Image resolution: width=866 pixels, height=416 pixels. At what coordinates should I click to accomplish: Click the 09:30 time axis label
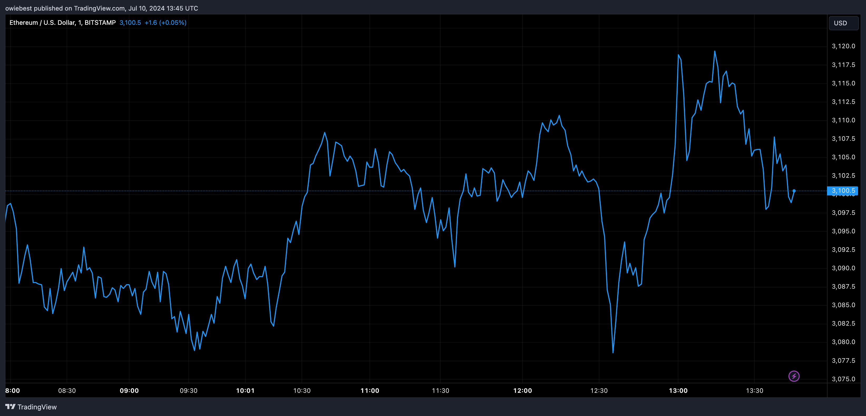[189, 390]
